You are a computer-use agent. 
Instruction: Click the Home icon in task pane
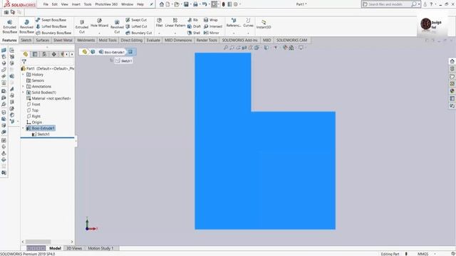[x=452, y=61]
